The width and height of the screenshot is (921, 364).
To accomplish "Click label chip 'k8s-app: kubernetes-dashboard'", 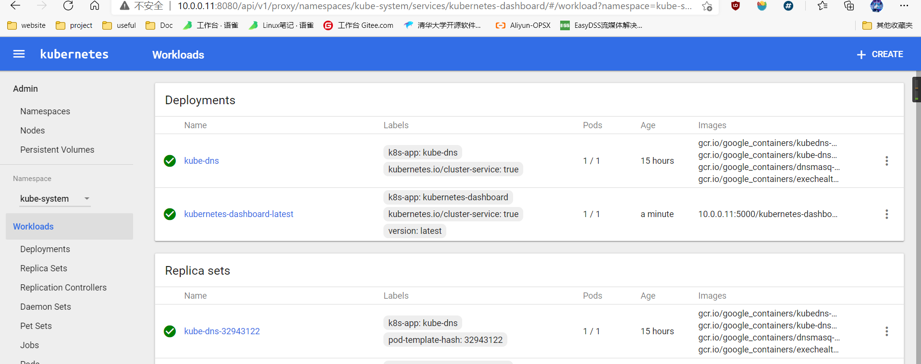I will pos(448,197).
